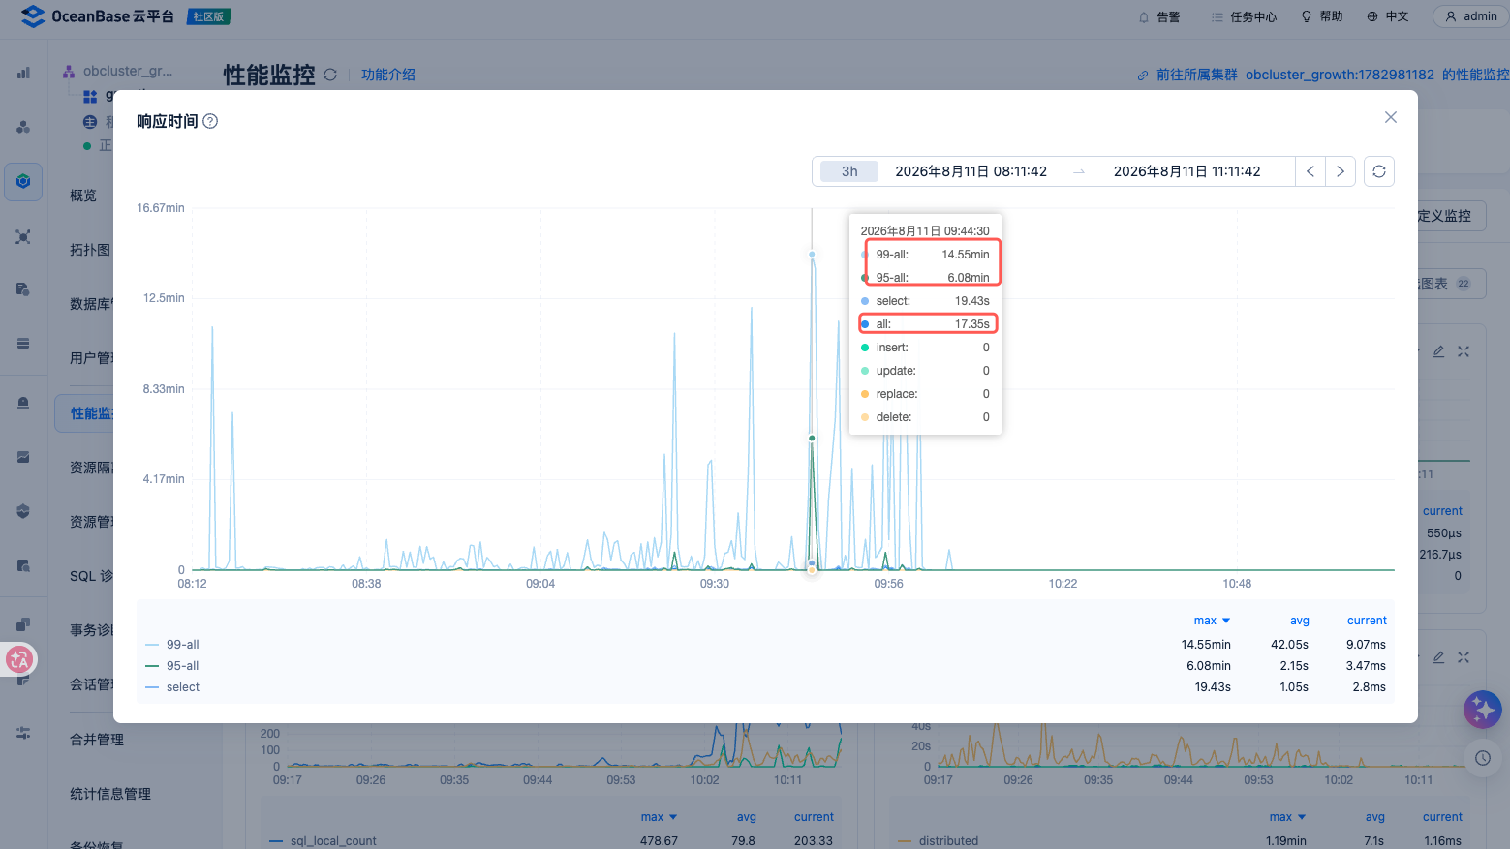Open 任务中心 task center
The image size is (1510, 849).
tap(1244, 16)
